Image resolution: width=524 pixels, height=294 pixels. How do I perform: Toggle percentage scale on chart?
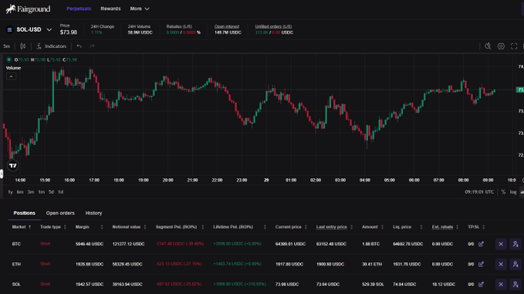point(503,192)
